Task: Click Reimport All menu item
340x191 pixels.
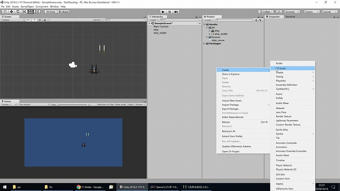Action: click(243, 131)
